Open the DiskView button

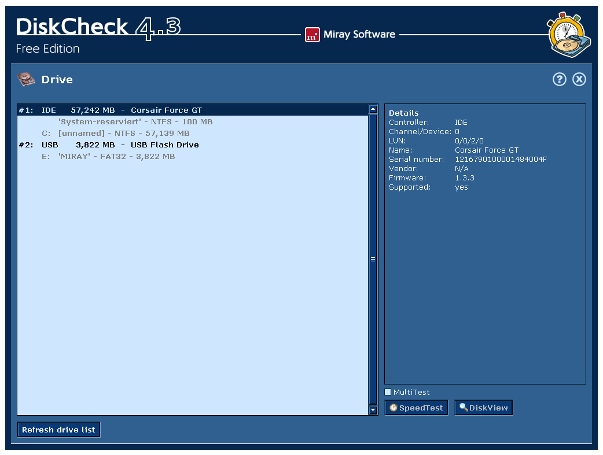(484, 408)
